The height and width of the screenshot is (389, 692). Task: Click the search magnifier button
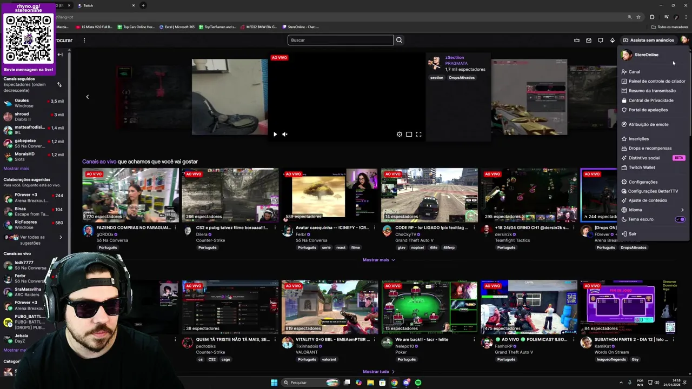click(x=399, y=40)
